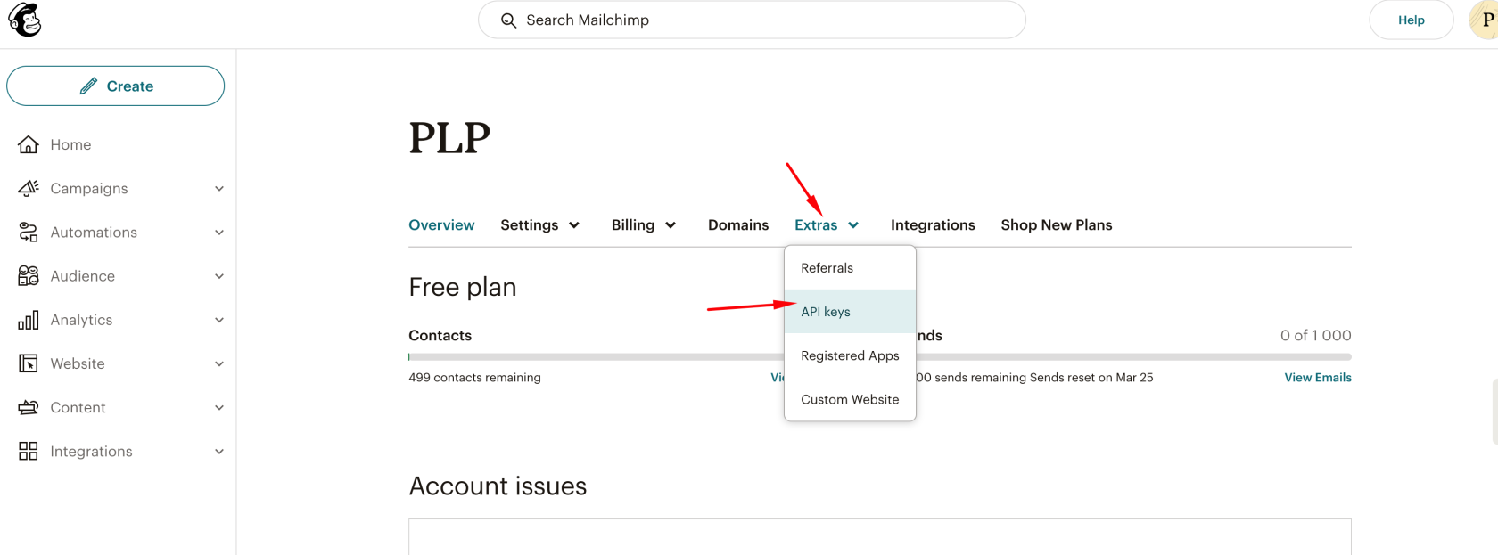Viewport: 1498px width, 555px height.
Task: Click the Extras tab label
Action: click(x=816, y=225)
